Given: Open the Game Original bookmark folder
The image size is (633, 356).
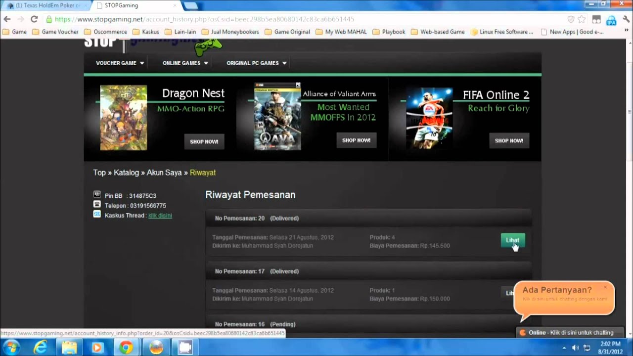Looking at the screenshot, I should pyautogui.click(x=287, y=32).
